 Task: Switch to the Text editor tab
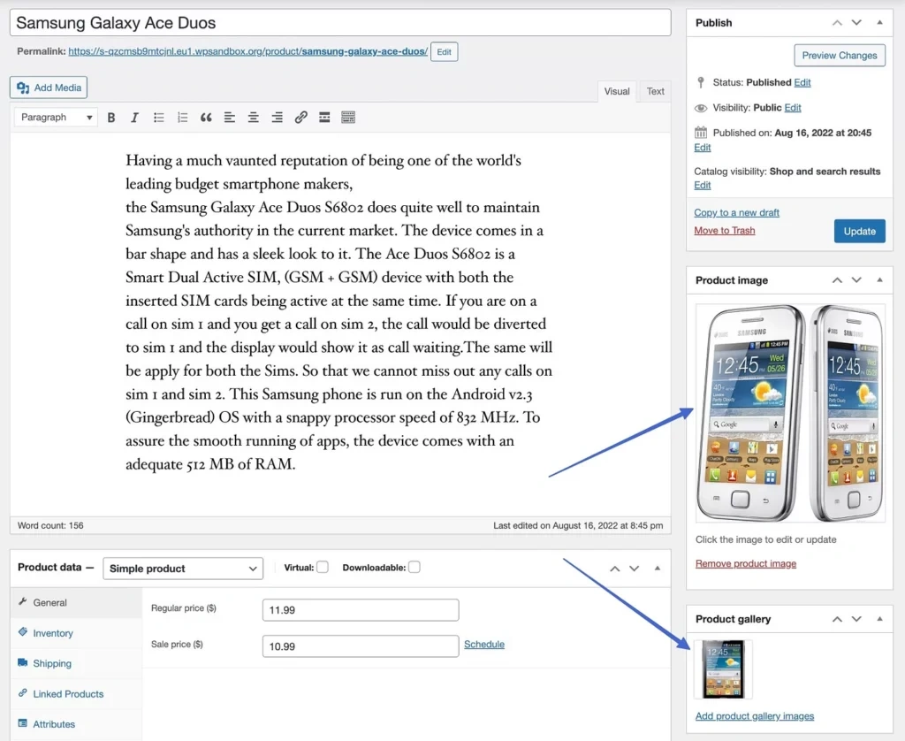point(655,91)
